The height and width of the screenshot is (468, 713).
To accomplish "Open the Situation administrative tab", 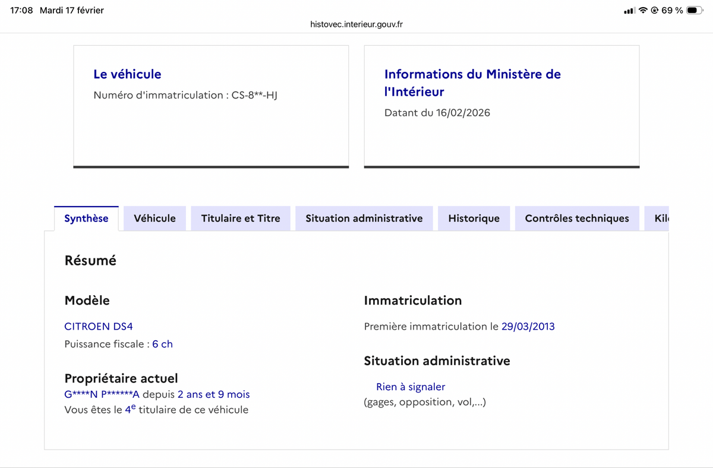I will tap(364, 219).
